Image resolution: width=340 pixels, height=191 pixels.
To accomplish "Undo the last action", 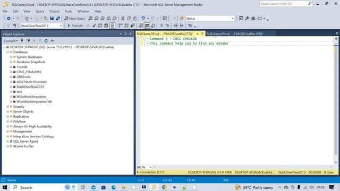I will pyautogui.click(x=143, y=19).
